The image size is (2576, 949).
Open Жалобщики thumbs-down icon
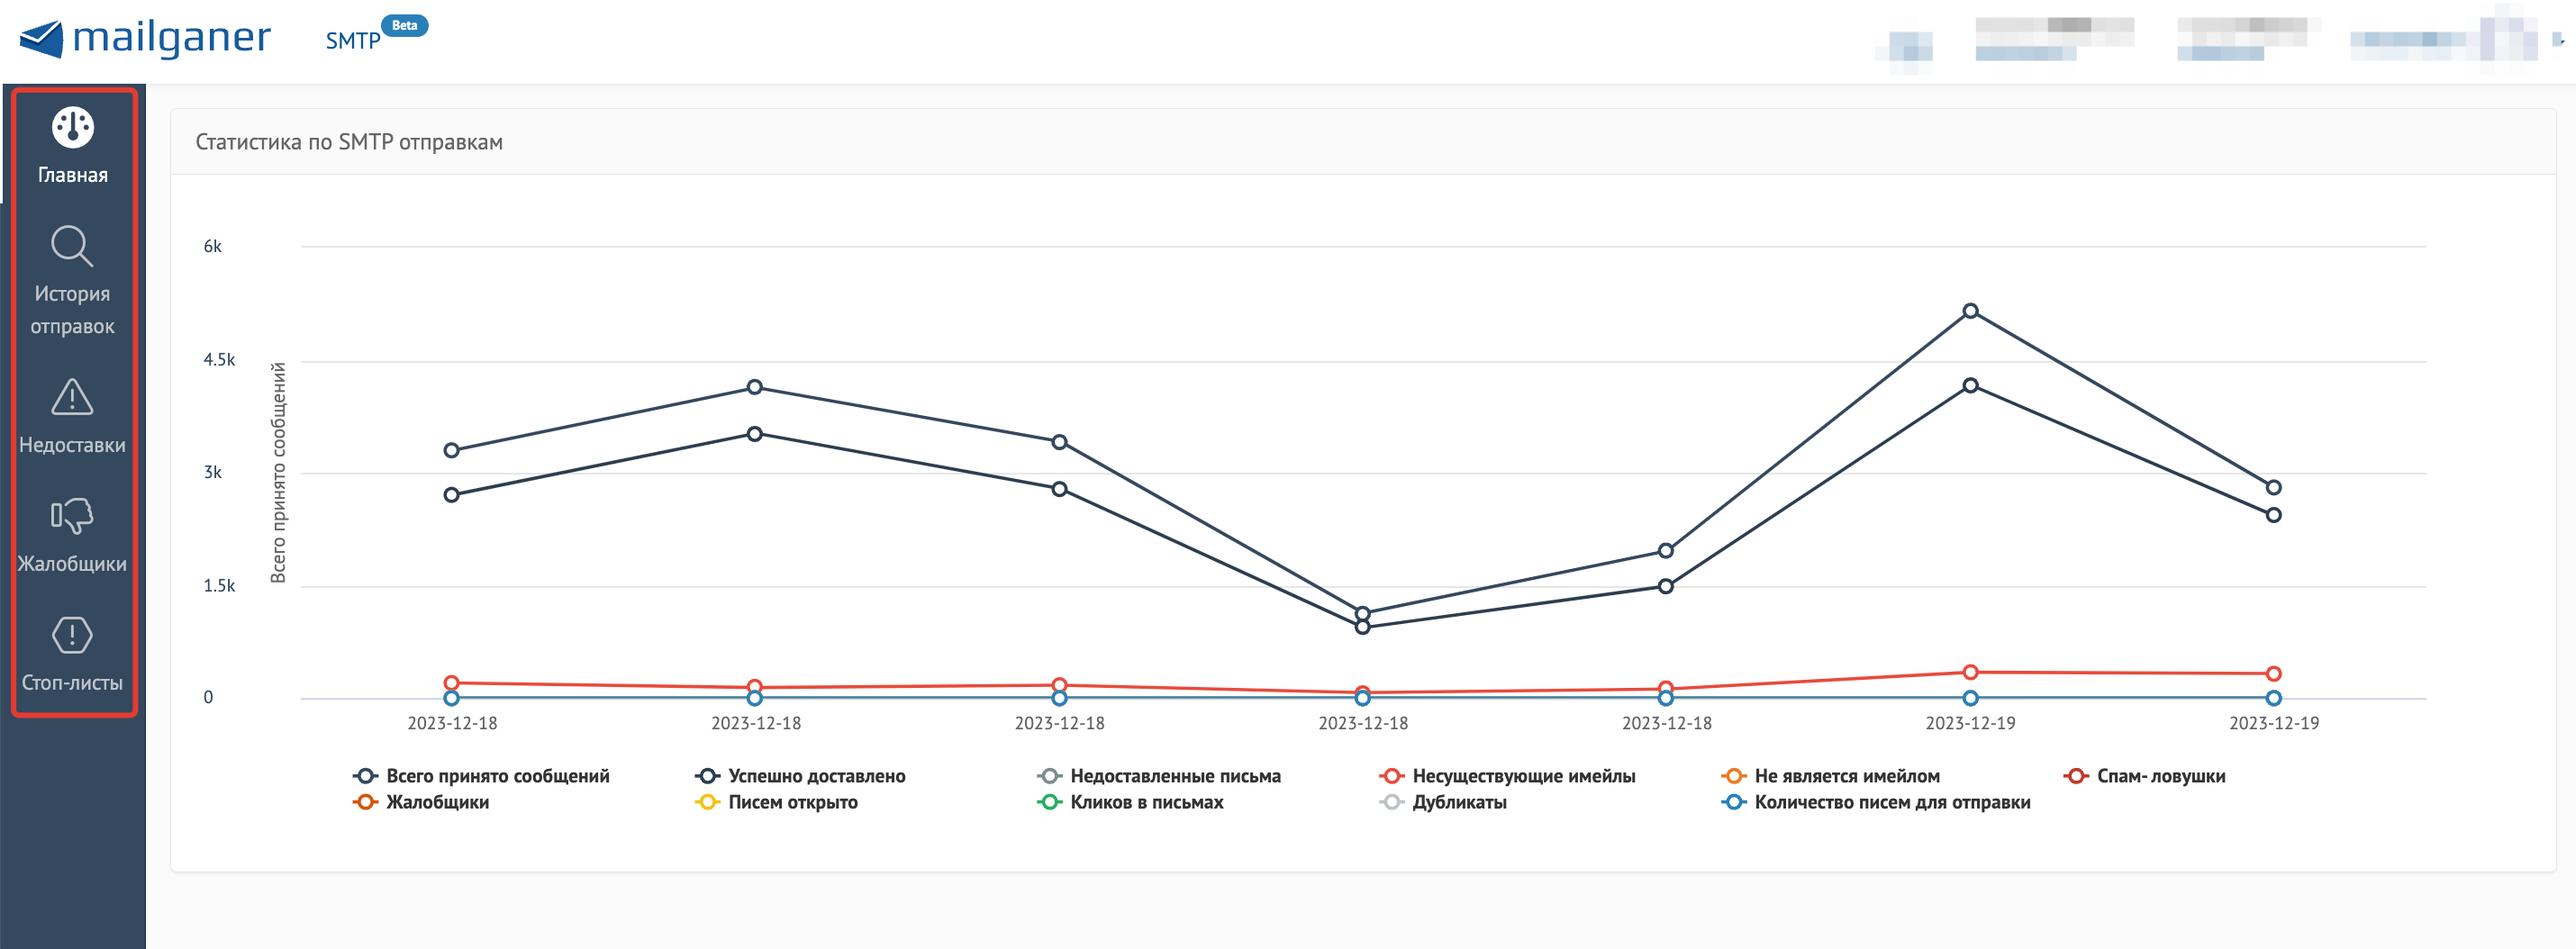coord(72,516)
